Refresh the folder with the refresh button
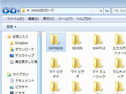The image size is (126, 94). [x=107, y=11]
